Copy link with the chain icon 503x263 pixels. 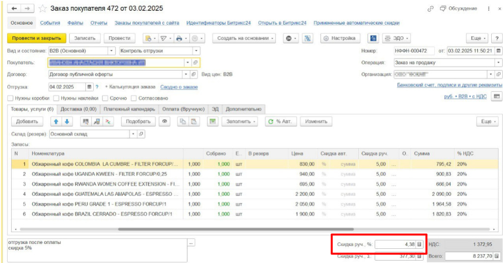point(430,9)
